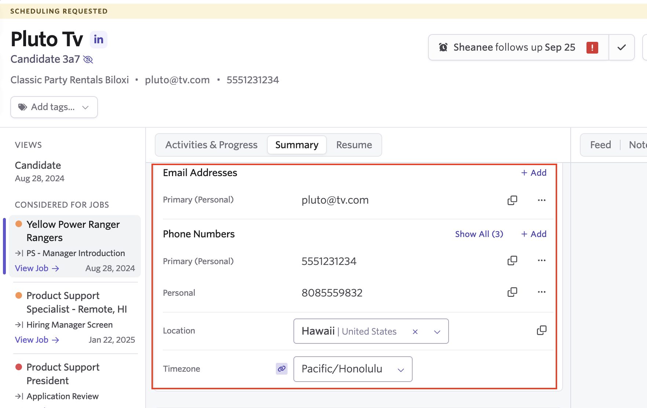Click the tag icon in Add tags
The image size is (647, 408).
(23, 107)
